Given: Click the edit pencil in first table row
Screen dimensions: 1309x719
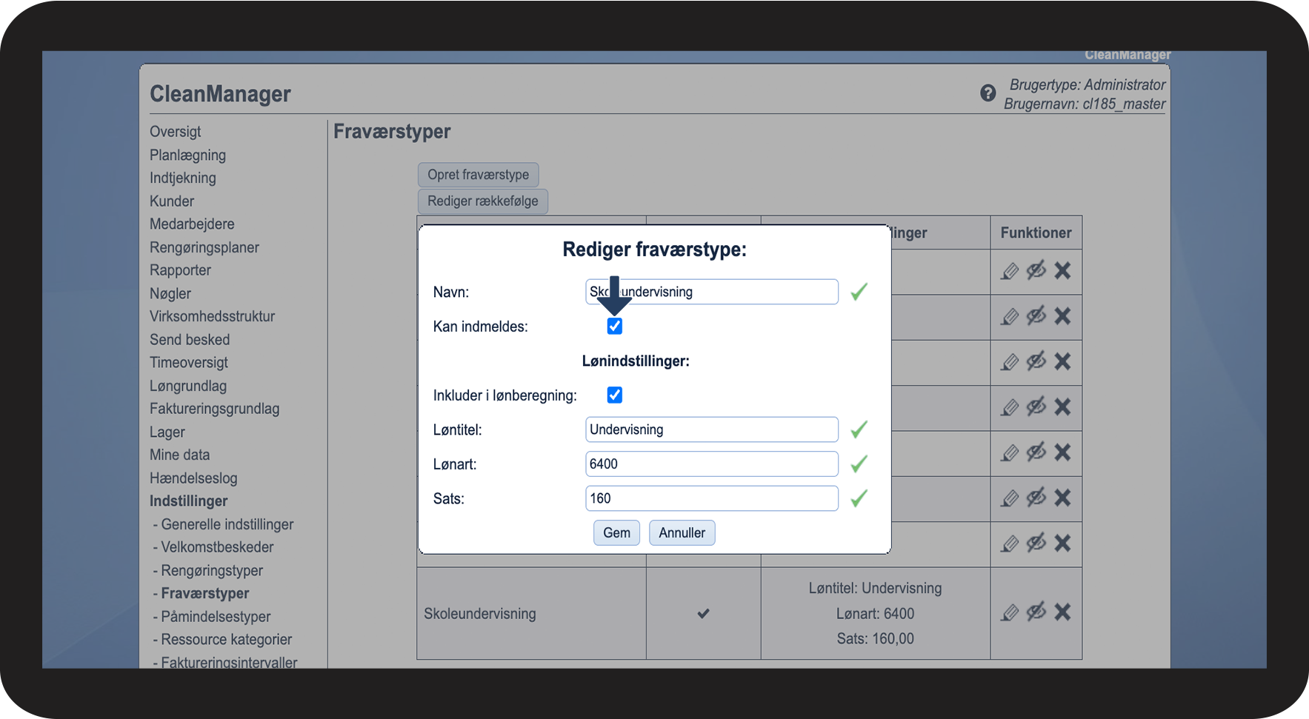Looking at the screenshot, I should 1010,271.
